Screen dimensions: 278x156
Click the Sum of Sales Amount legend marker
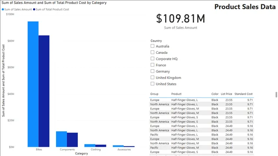click(3, 10)
